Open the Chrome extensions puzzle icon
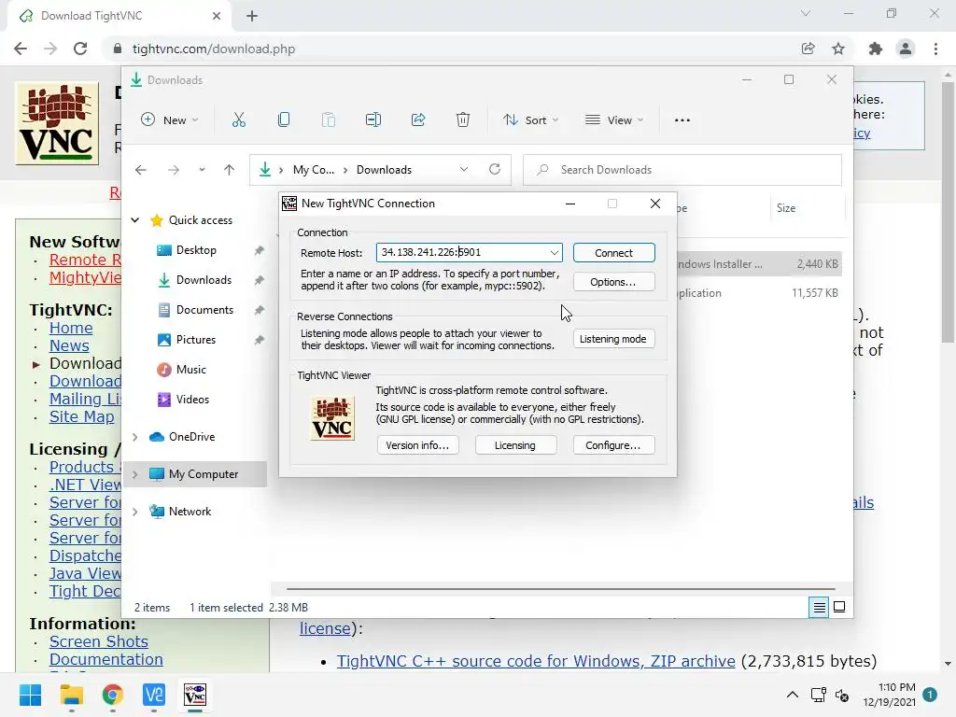This screenshot has width=956, height=717. pyautogui.click(x=876, y=49)
